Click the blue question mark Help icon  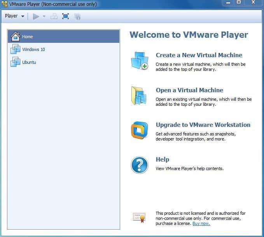click(x=140, y=165)
